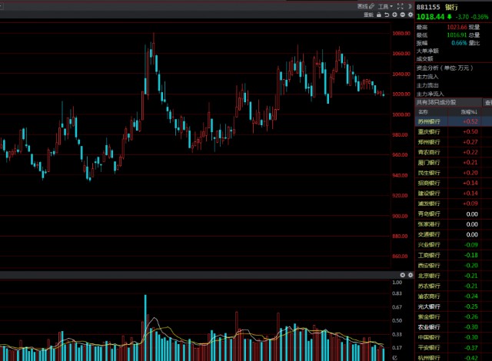The height and width of the screenshot is (361, 492).
Task: Select 工商银行 in the stock list
Action: coord(429,254)
